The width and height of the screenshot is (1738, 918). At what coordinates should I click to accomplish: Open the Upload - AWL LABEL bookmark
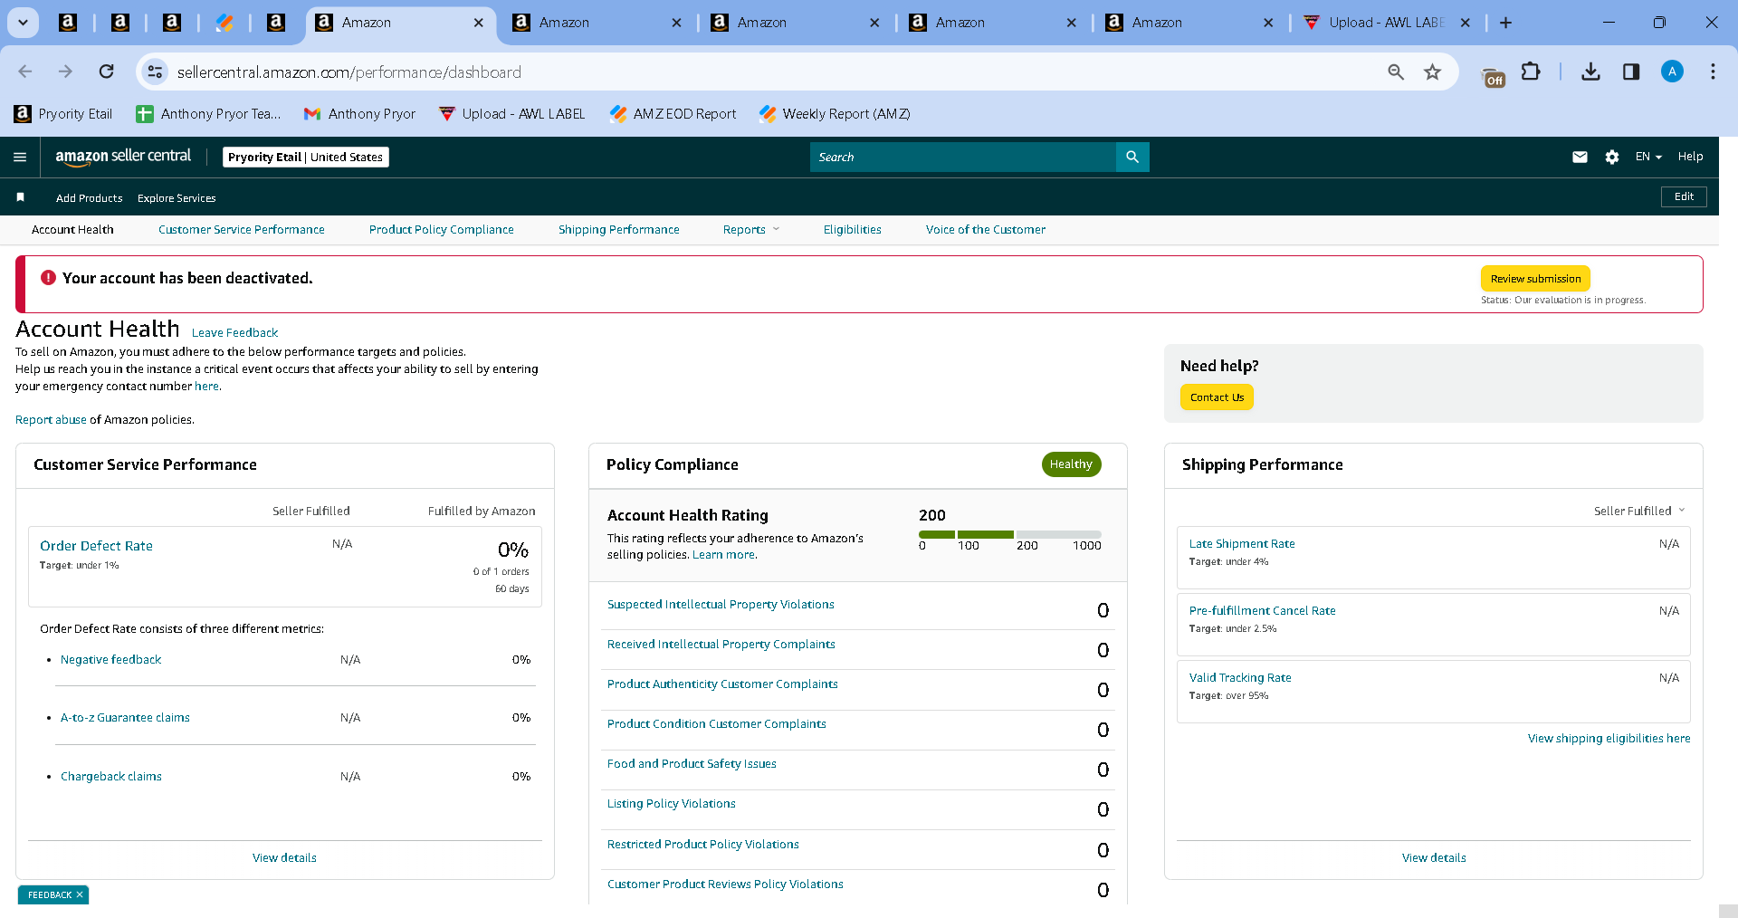[512, 114]
